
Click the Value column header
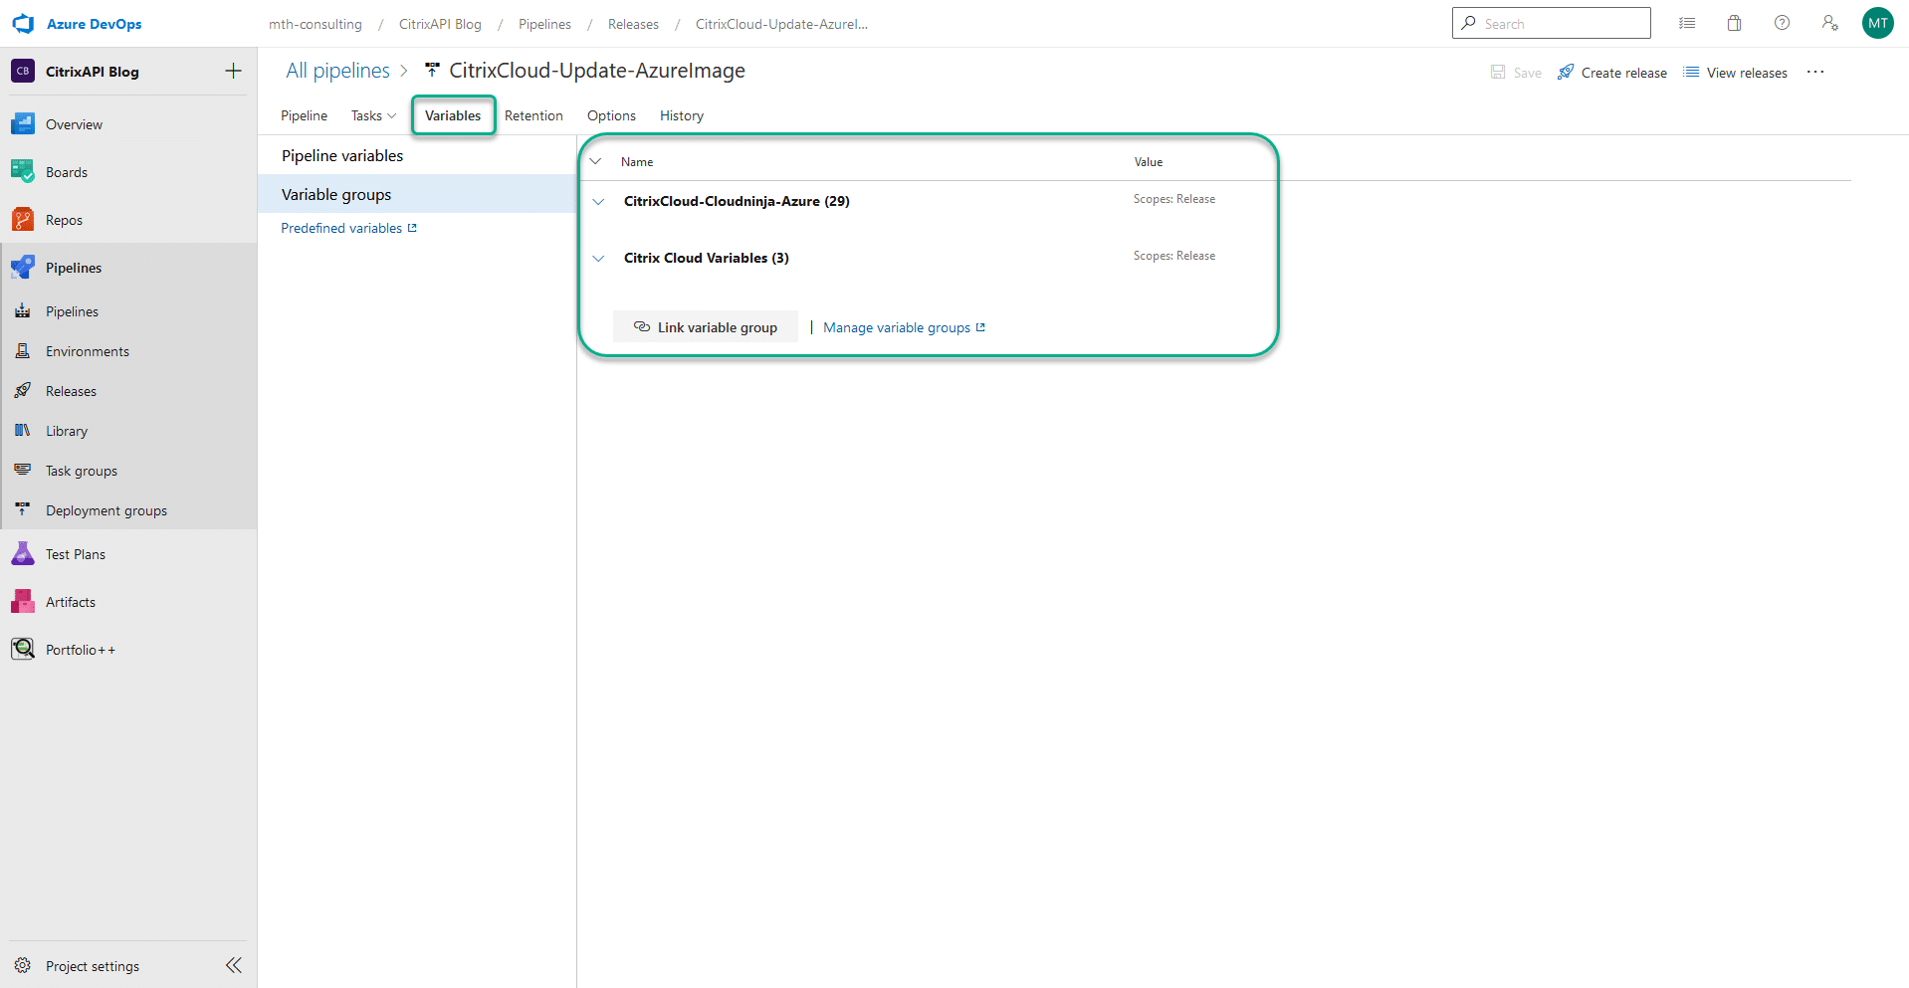[x=1149, y=161]
